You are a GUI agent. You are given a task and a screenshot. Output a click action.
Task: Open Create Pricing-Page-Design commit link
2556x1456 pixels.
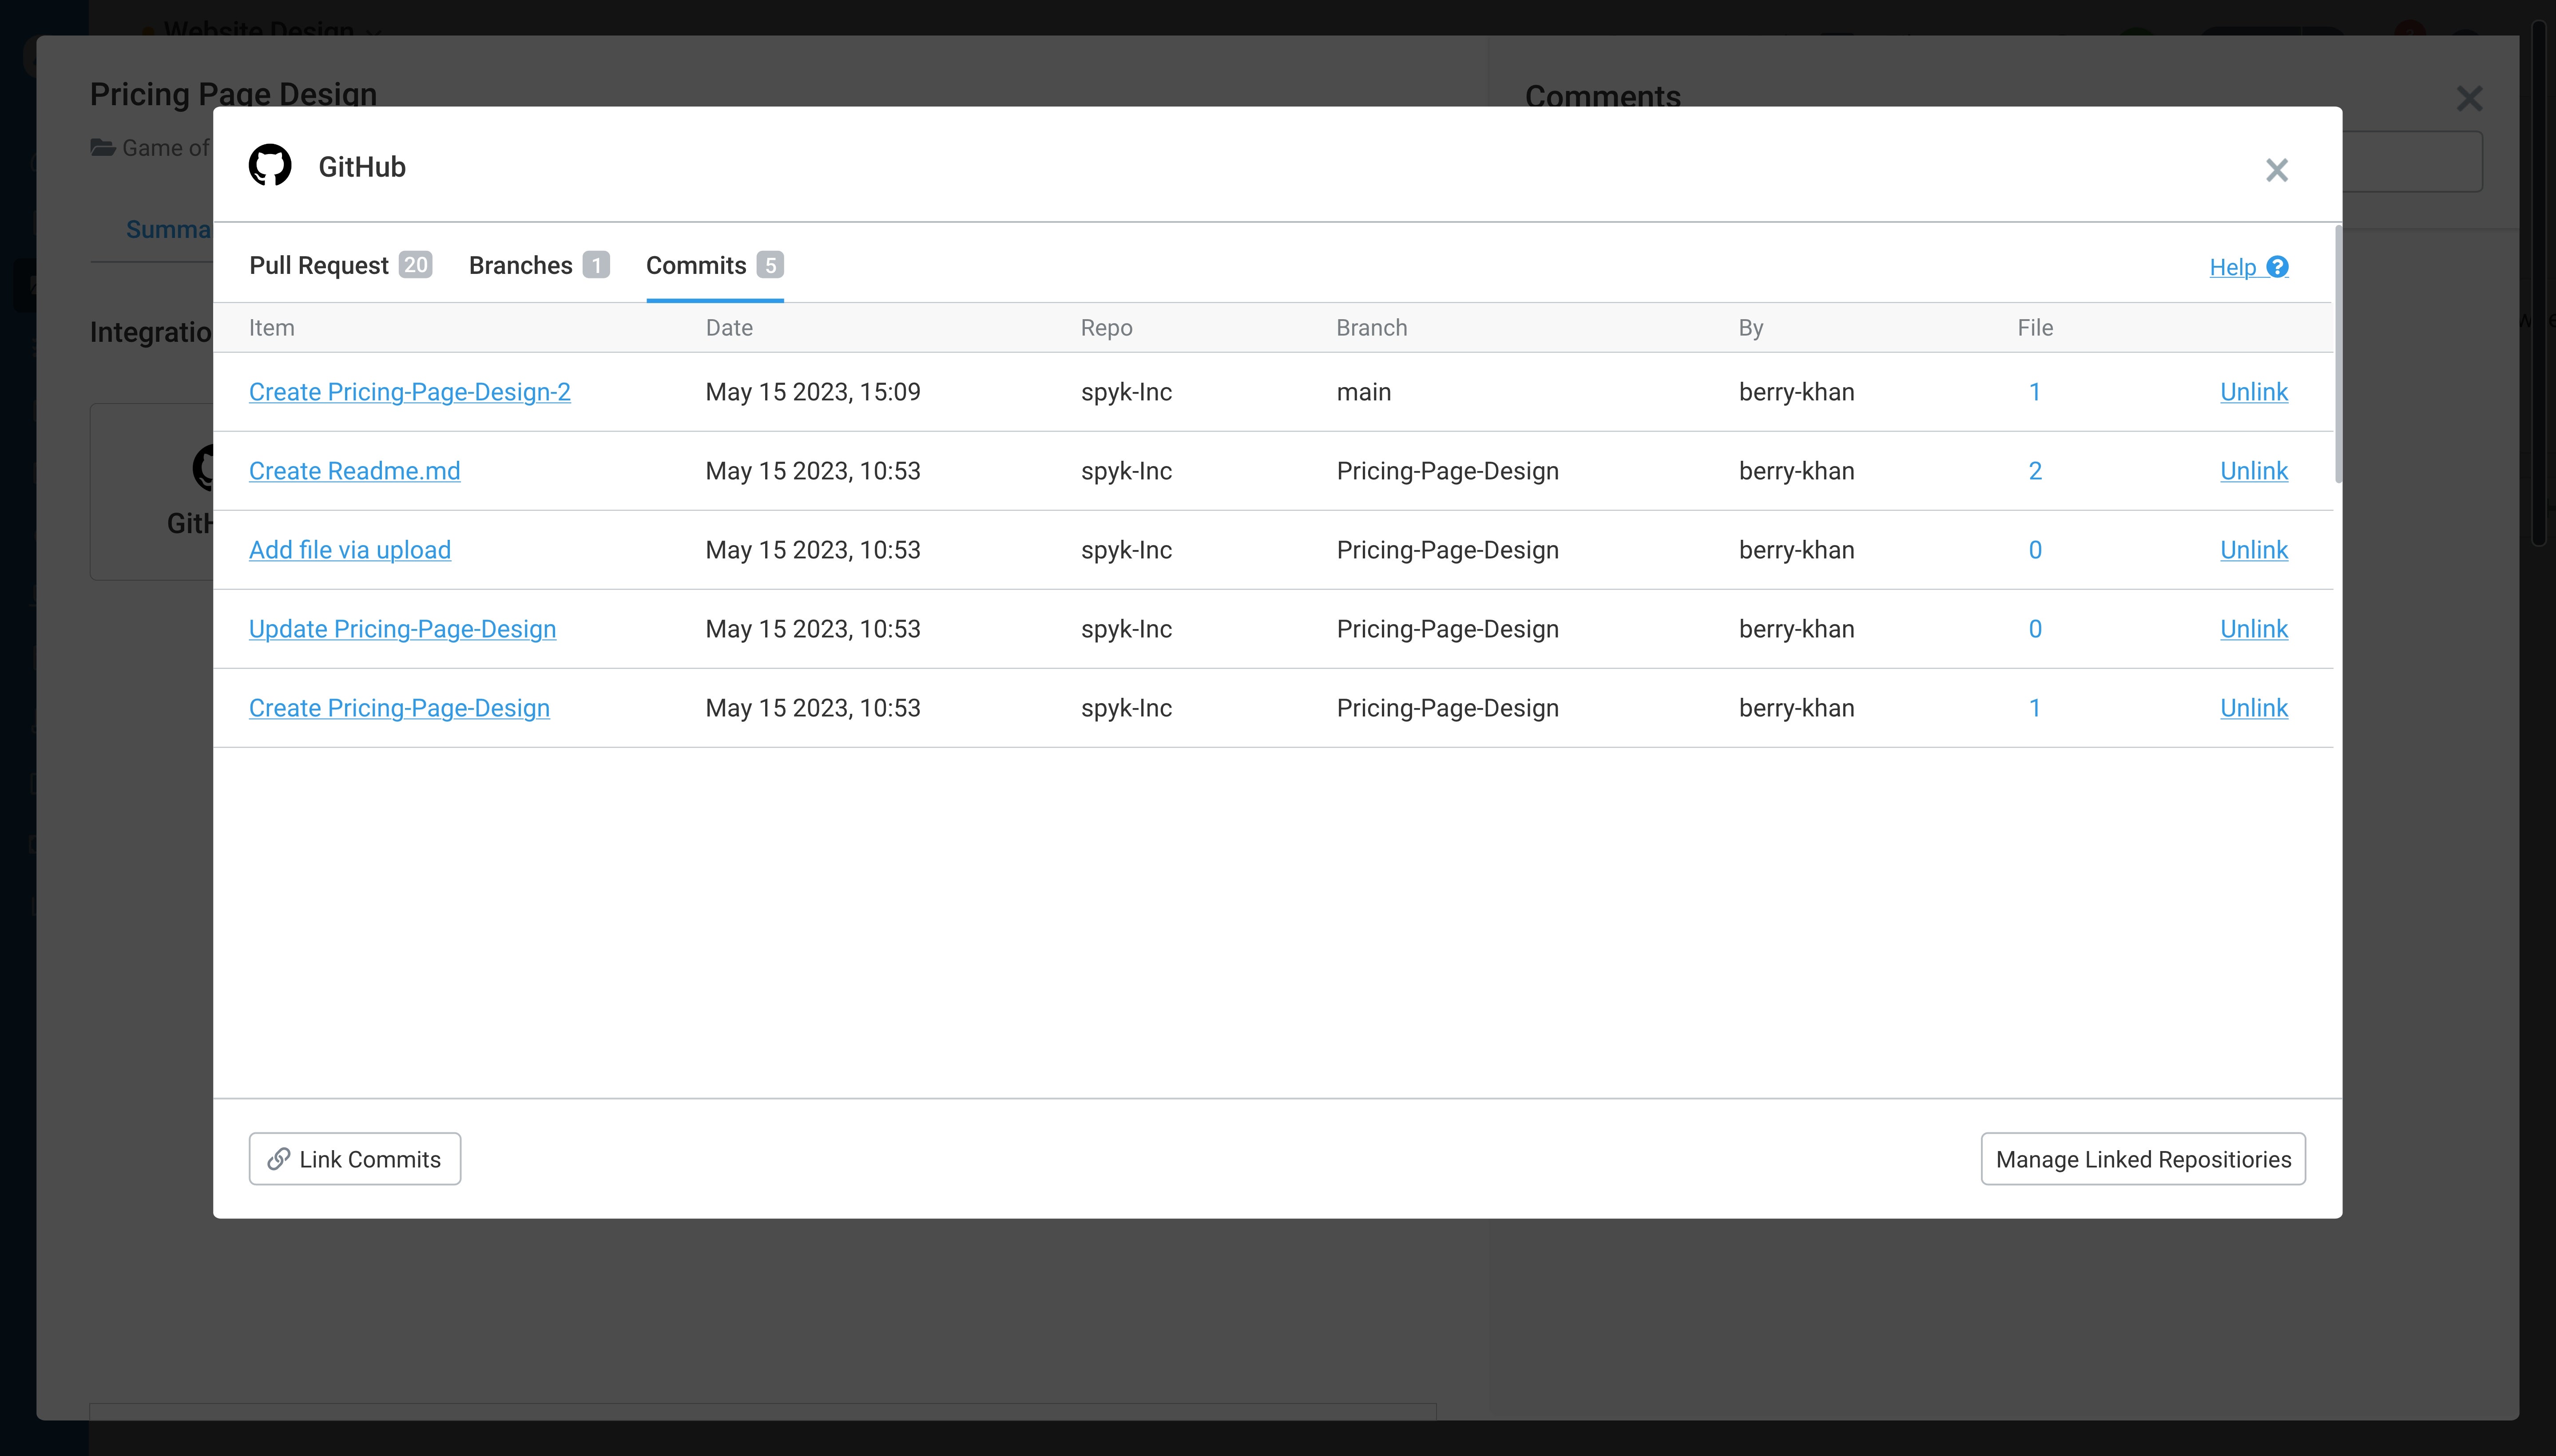(399, 708)
